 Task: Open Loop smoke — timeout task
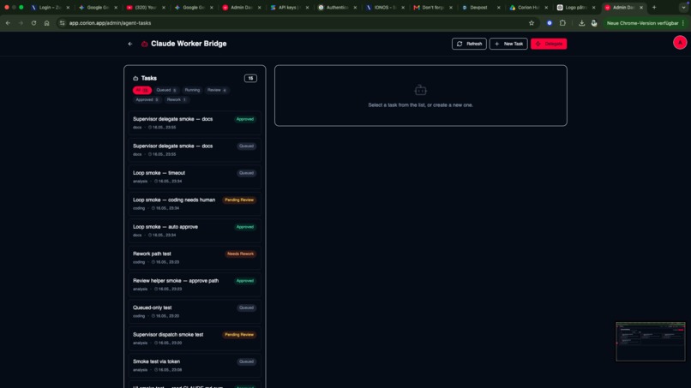tap(195, 176)
